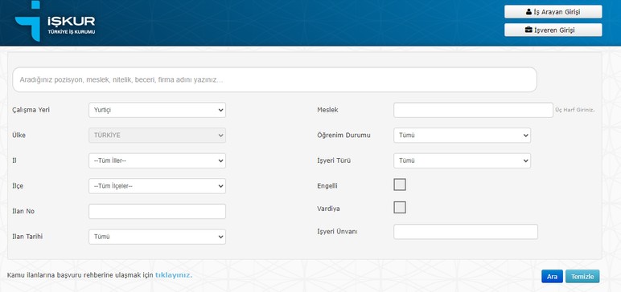Expand the İl dropdown list
621x292 pixels.
(x=157, y=160)
